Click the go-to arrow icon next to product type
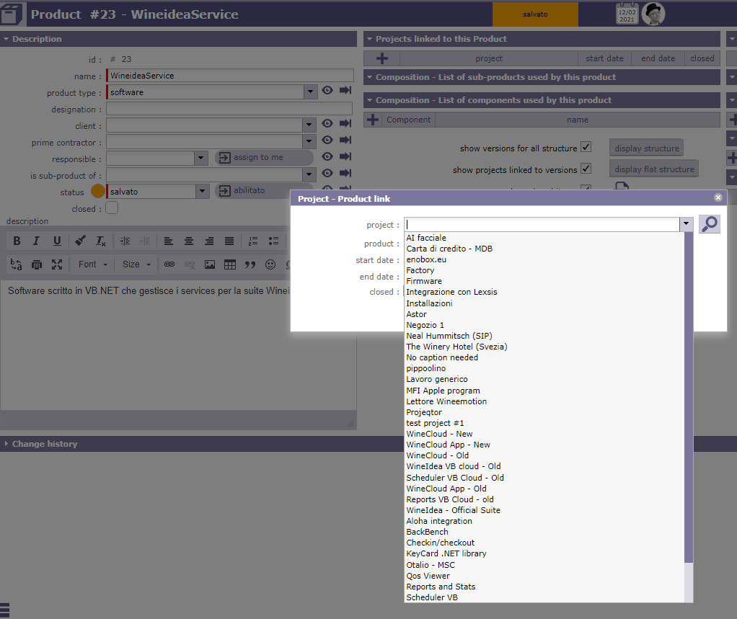This screenshot has width=737, height=619. (x=345, y=90)
